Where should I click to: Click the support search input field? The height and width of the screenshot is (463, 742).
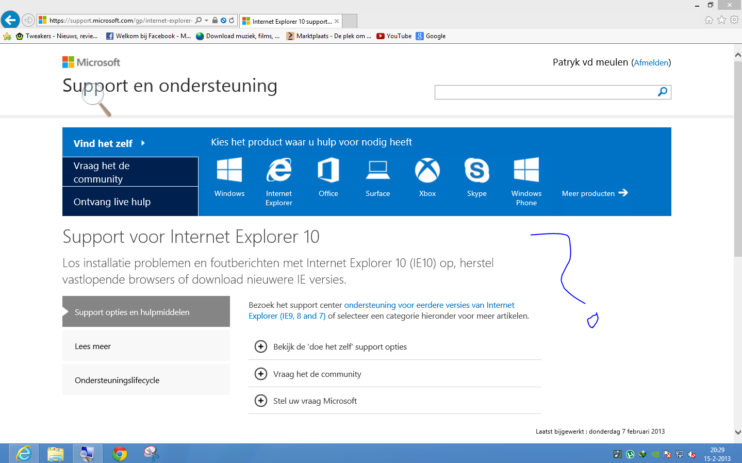(x=545, y=92)
